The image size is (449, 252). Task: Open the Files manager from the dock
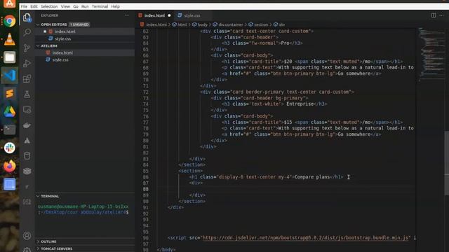(9, 57)
